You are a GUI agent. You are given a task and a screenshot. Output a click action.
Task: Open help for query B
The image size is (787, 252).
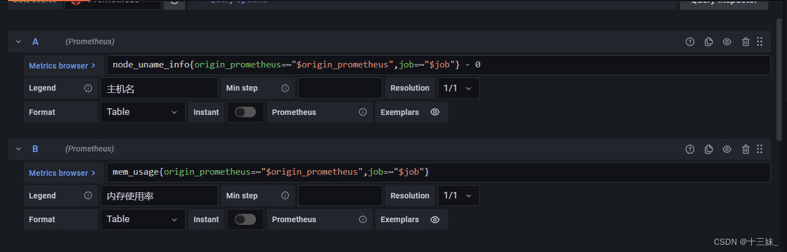[x=690, y=149]
